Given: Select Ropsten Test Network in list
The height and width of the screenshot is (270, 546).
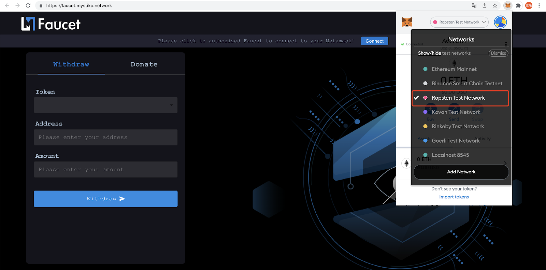Looking at the screenshot, I should (460, 98).
